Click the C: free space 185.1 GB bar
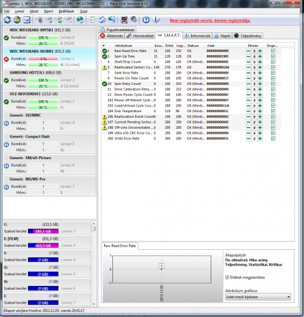 (43, 231)
